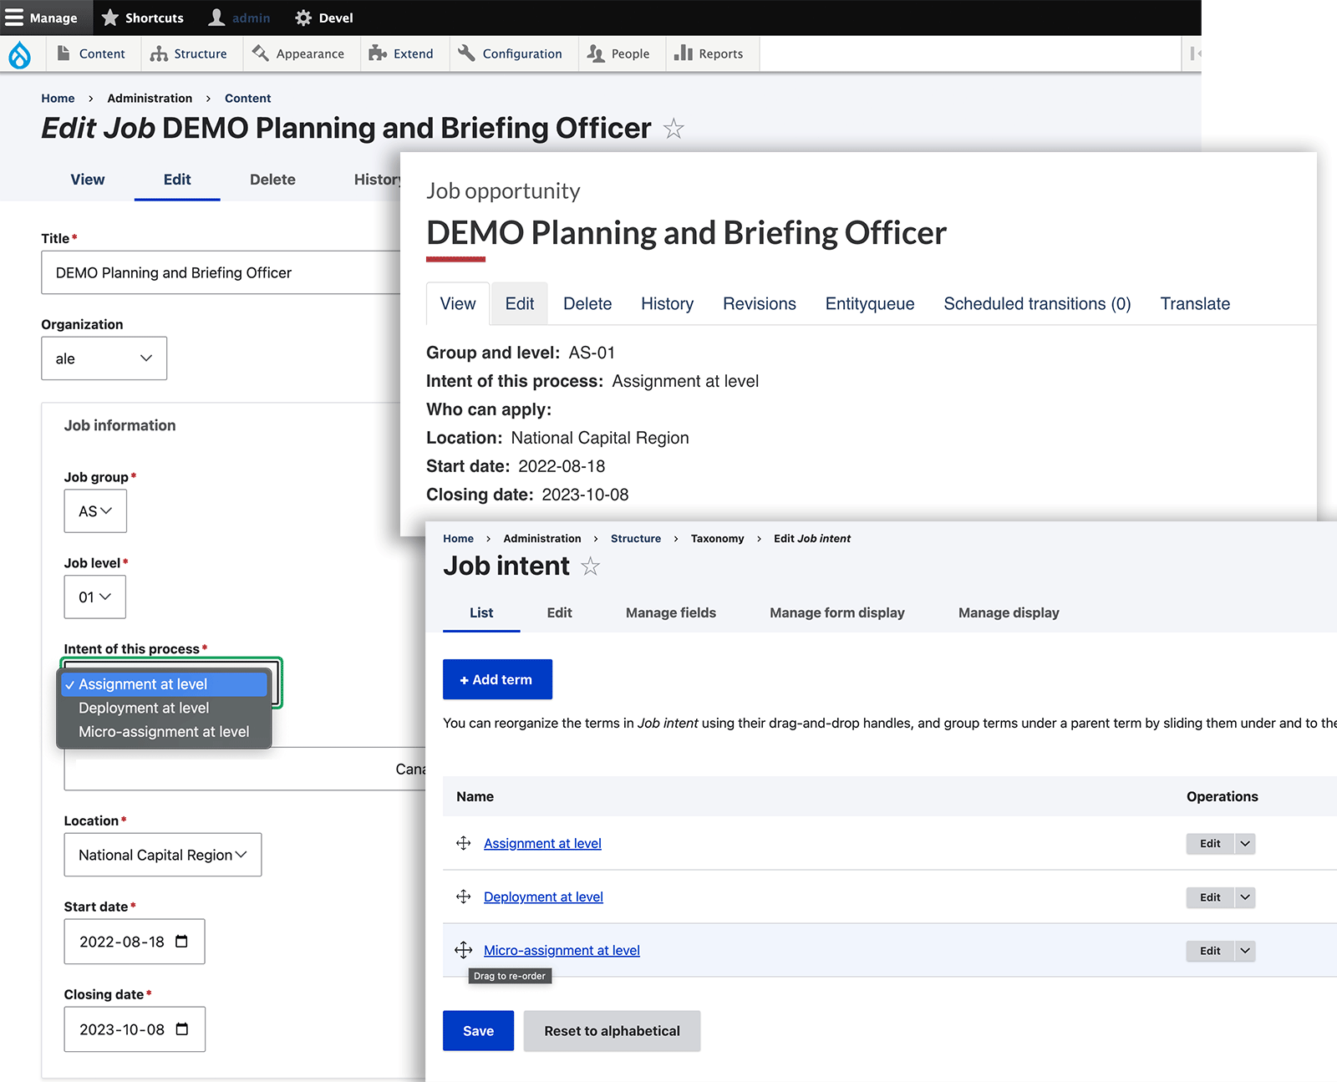Click the Add term button
Image resolution: width=1337 pixels, height=1082 pixels.
click(x=498, y=679)
